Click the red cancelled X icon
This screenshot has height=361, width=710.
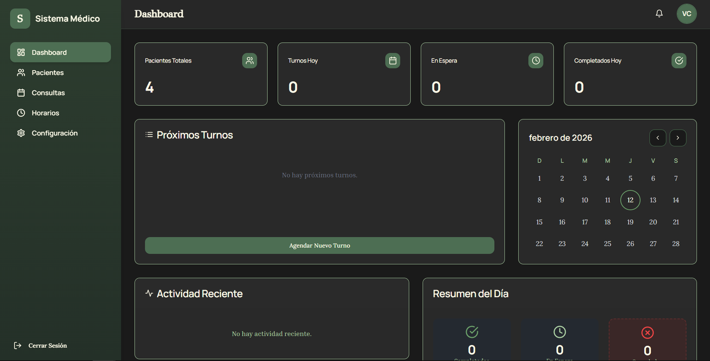pyautogui.click(x=647, y=333)
